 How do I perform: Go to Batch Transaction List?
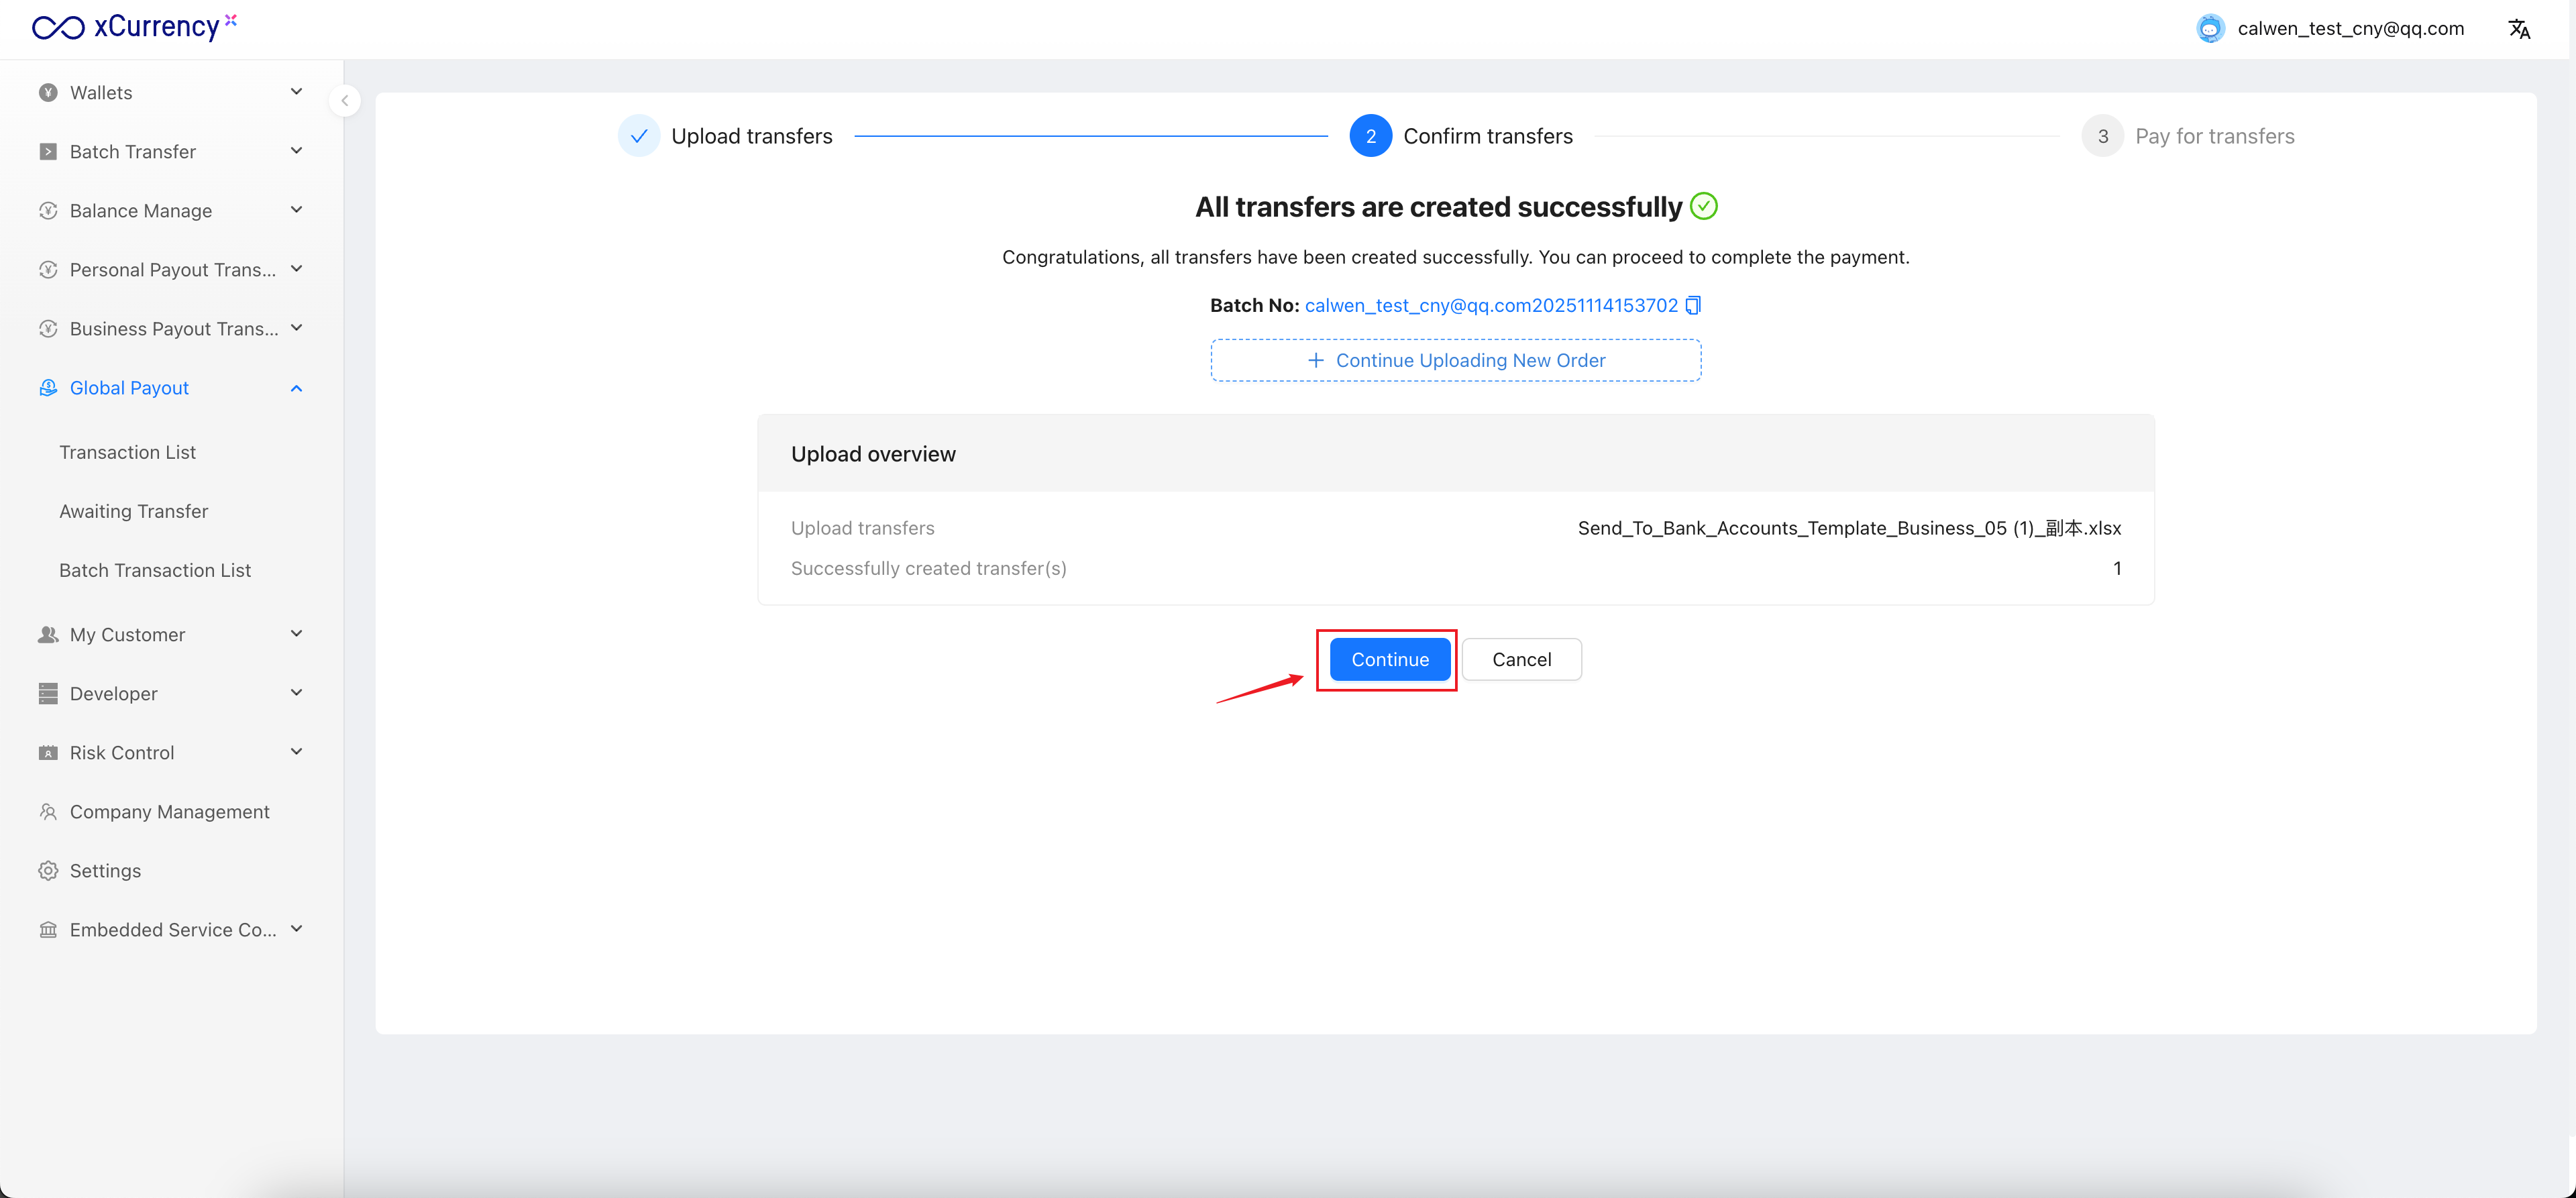coord(155,570)
